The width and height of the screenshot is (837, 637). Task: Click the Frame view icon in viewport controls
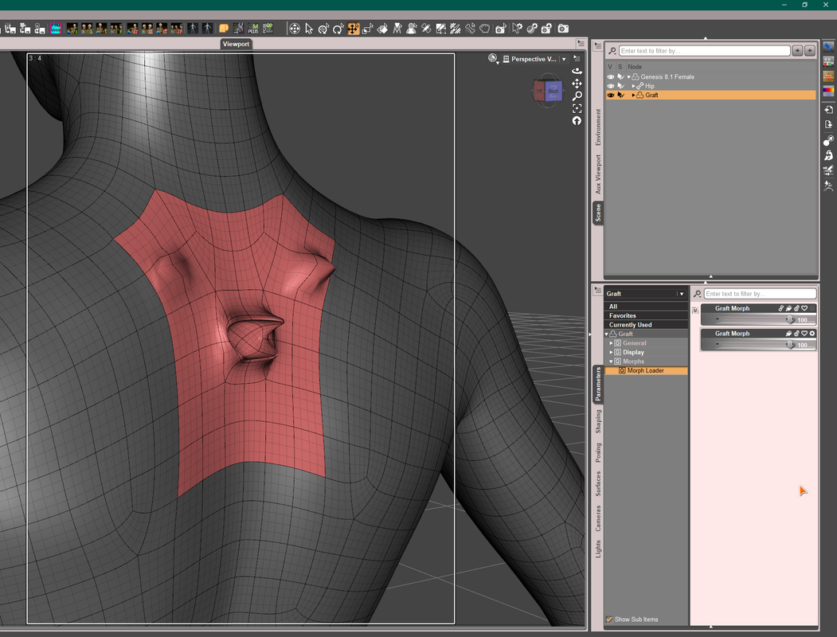point(577,108)
